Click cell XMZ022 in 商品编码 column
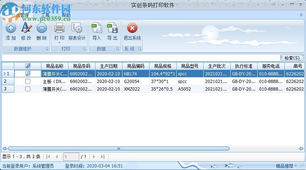This screenshot has height=170, width=306. coord(136,89)
